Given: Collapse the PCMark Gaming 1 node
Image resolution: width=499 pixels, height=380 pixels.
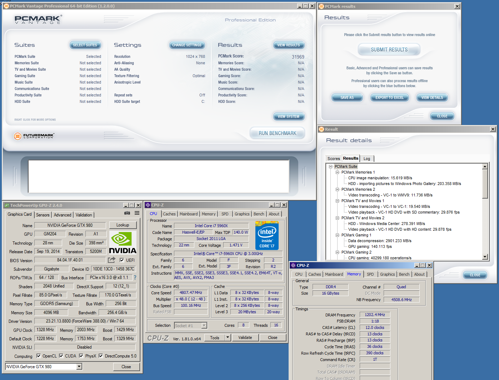Looking at the screenshot, I should 337,235.
